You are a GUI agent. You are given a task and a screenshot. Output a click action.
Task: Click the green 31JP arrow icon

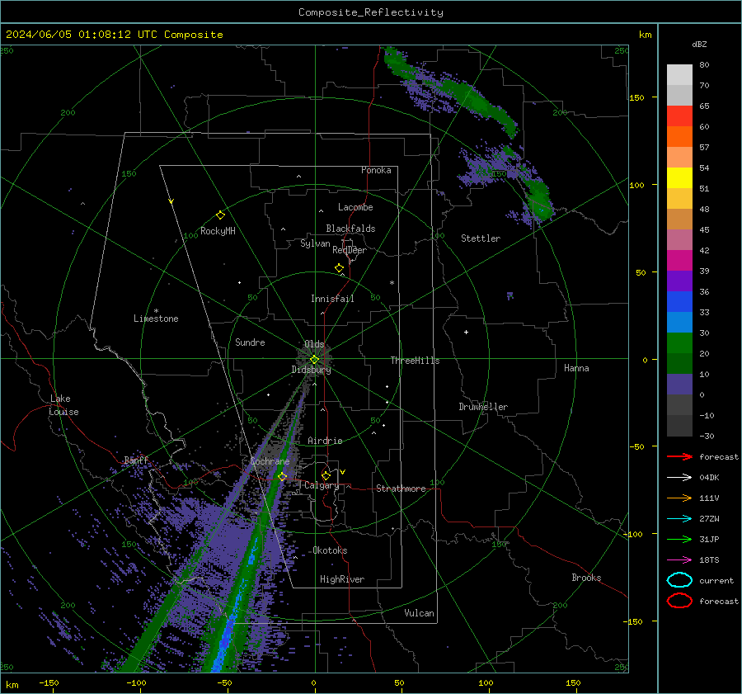pyautogui.click(x=679, y=539)
